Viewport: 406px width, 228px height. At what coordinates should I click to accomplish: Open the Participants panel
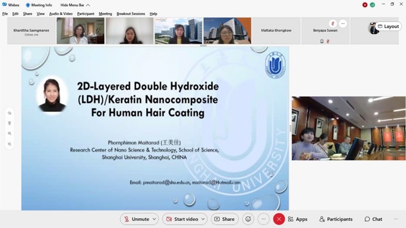[x=336, y=219]
